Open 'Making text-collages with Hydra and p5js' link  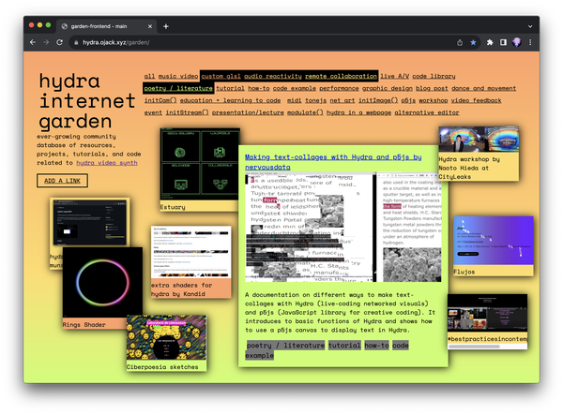[x=334, y=161]
